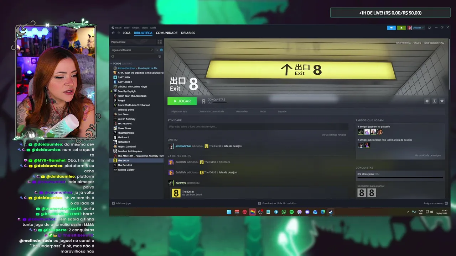Open UNIFIDECK ALL GAMES collection link
This screenshot has height=256, width=456.
409,43
